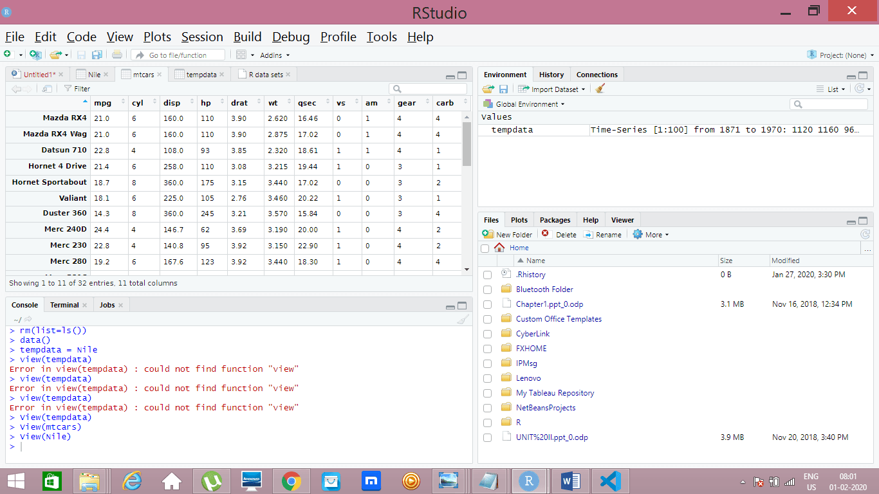
Task: Click the broom icon to clear Console
Action: coord(462,320)
